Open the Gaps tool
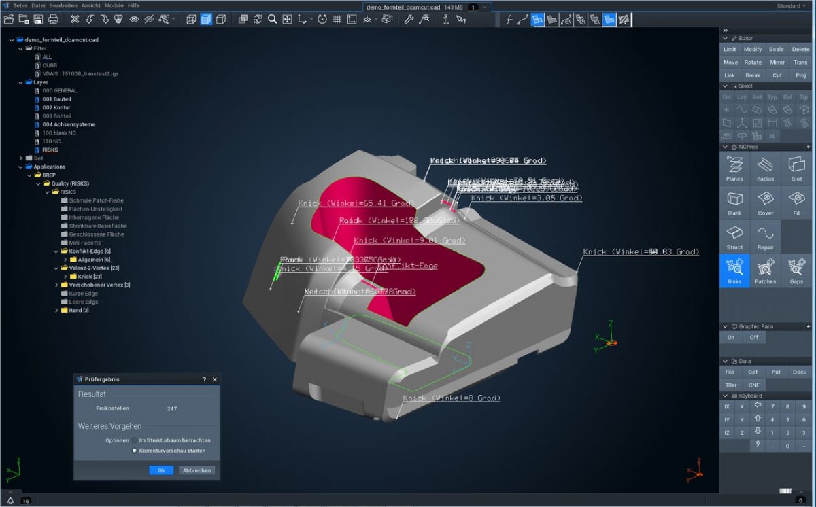Image resolution: width=816 pixels, height=507 pixels. [x=796, y=270]
